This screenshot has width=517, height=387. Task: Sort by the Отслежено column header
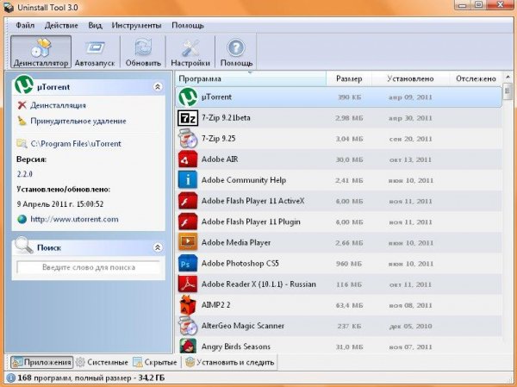(476, 78)
